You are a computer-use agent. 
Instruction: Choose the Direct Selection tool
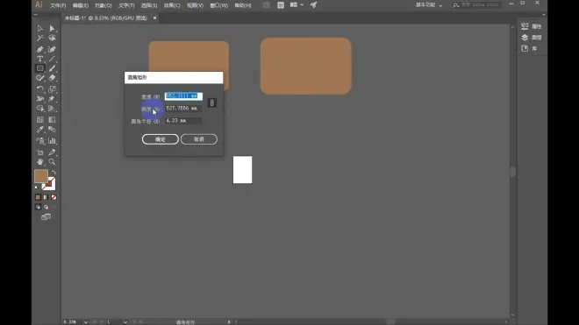[52, 28]
